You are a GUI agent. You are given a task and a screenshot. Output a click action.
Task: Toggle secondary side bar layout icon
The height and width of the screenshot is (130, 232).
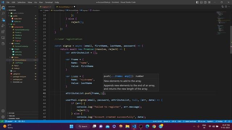tap(205, 2)
